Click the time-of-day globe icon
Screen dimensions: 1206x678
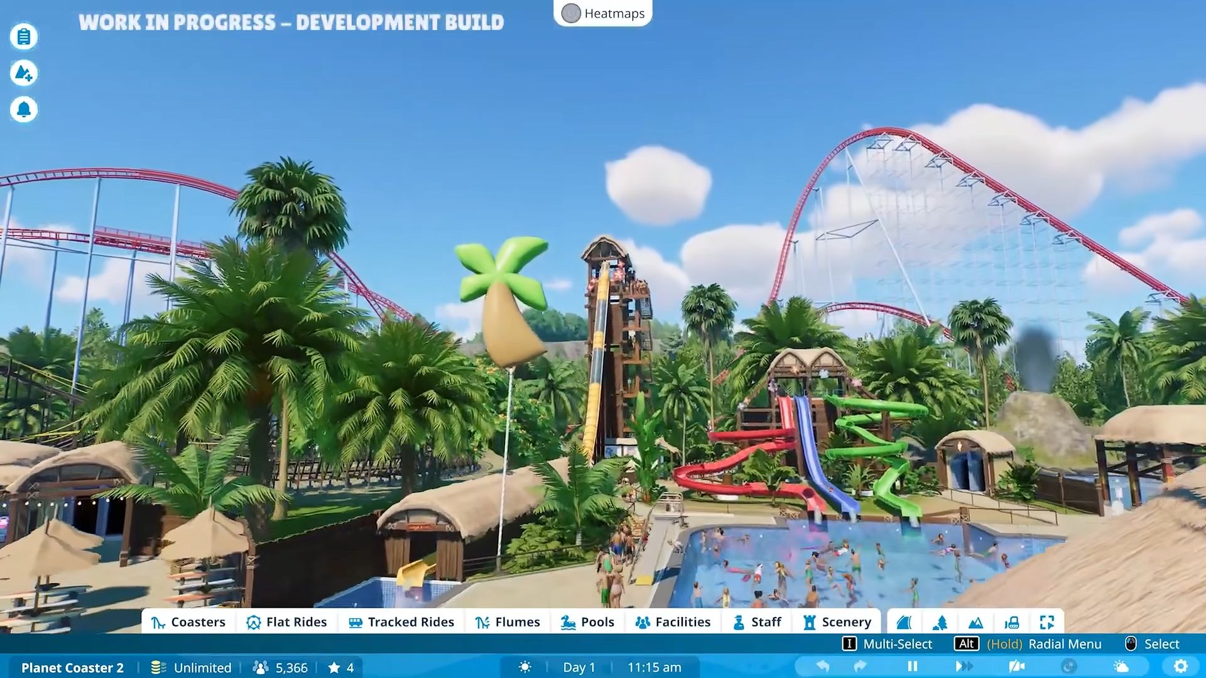point(1068,666)
